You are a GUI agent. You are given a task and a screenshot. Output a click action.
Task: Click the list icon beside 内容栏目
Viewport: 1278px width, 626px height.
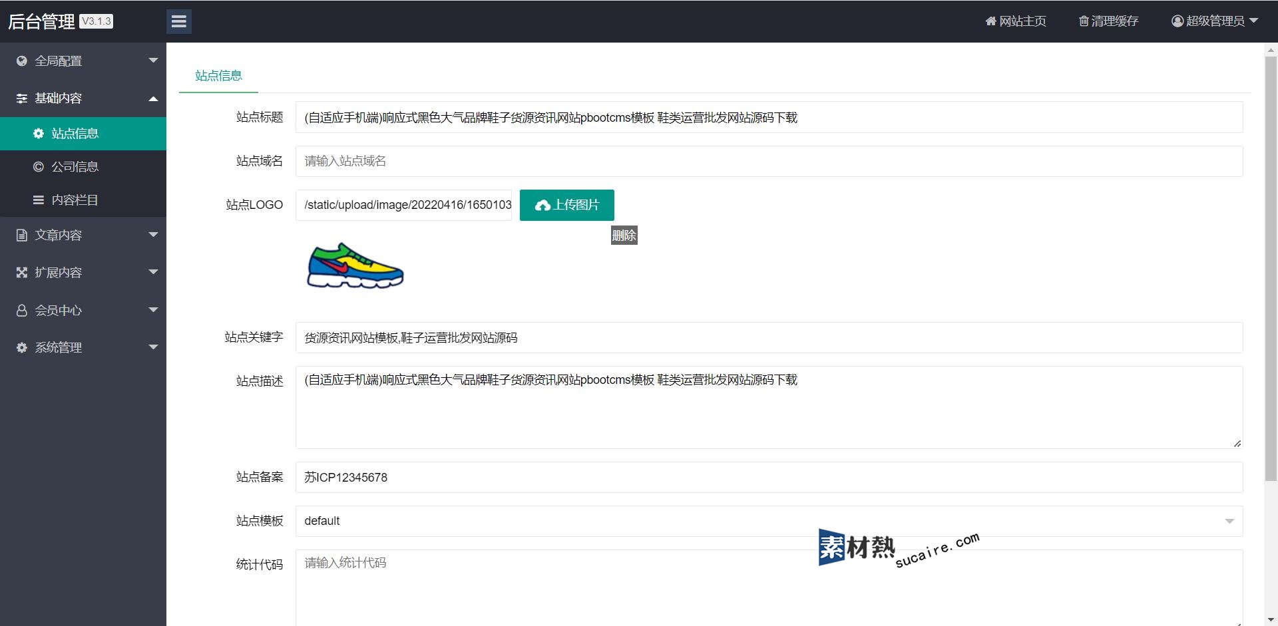(x=39, y=200)
